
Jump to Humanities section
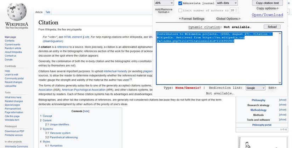click(x=56, y=146)
